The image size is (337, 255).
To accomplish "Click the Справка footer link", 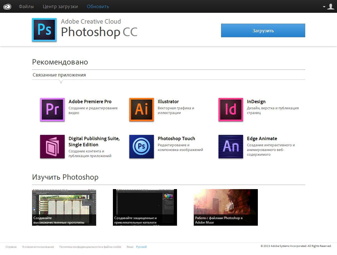I will (x=11, y=247).
